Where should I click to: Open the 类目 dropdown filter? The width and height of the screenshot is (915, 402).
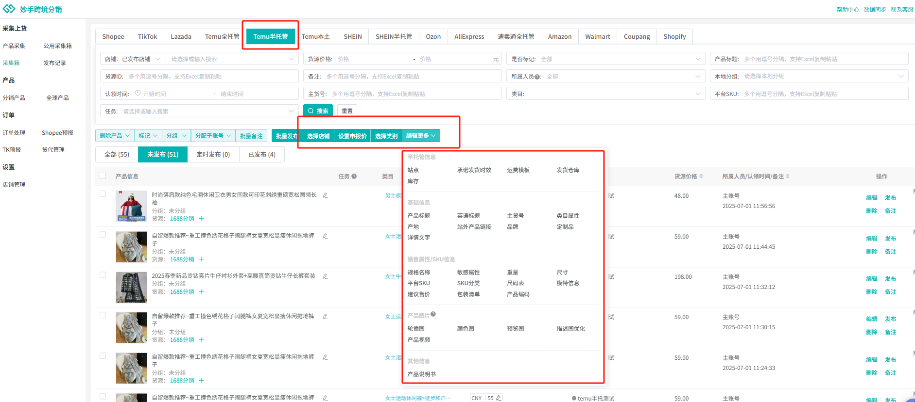coord(605,94)
